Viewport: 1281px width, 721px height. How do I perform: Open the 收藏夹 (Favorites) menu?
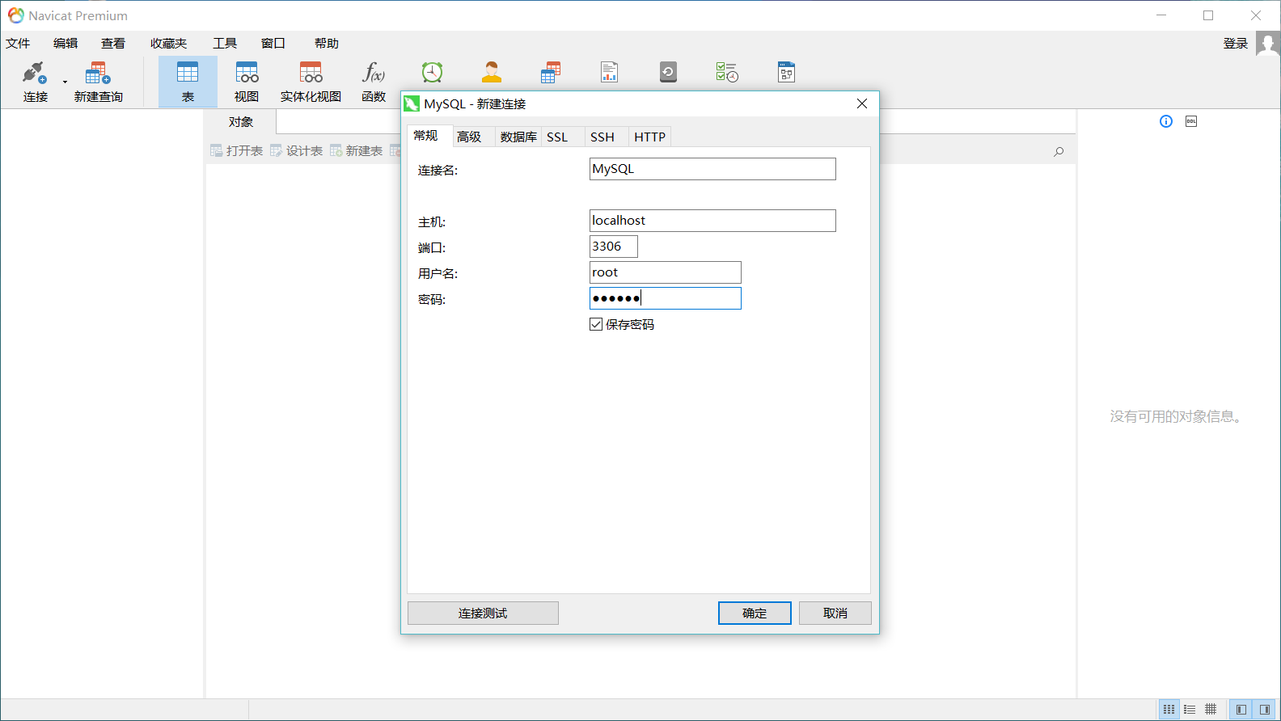pyautogui.click(x=168, y=44)
